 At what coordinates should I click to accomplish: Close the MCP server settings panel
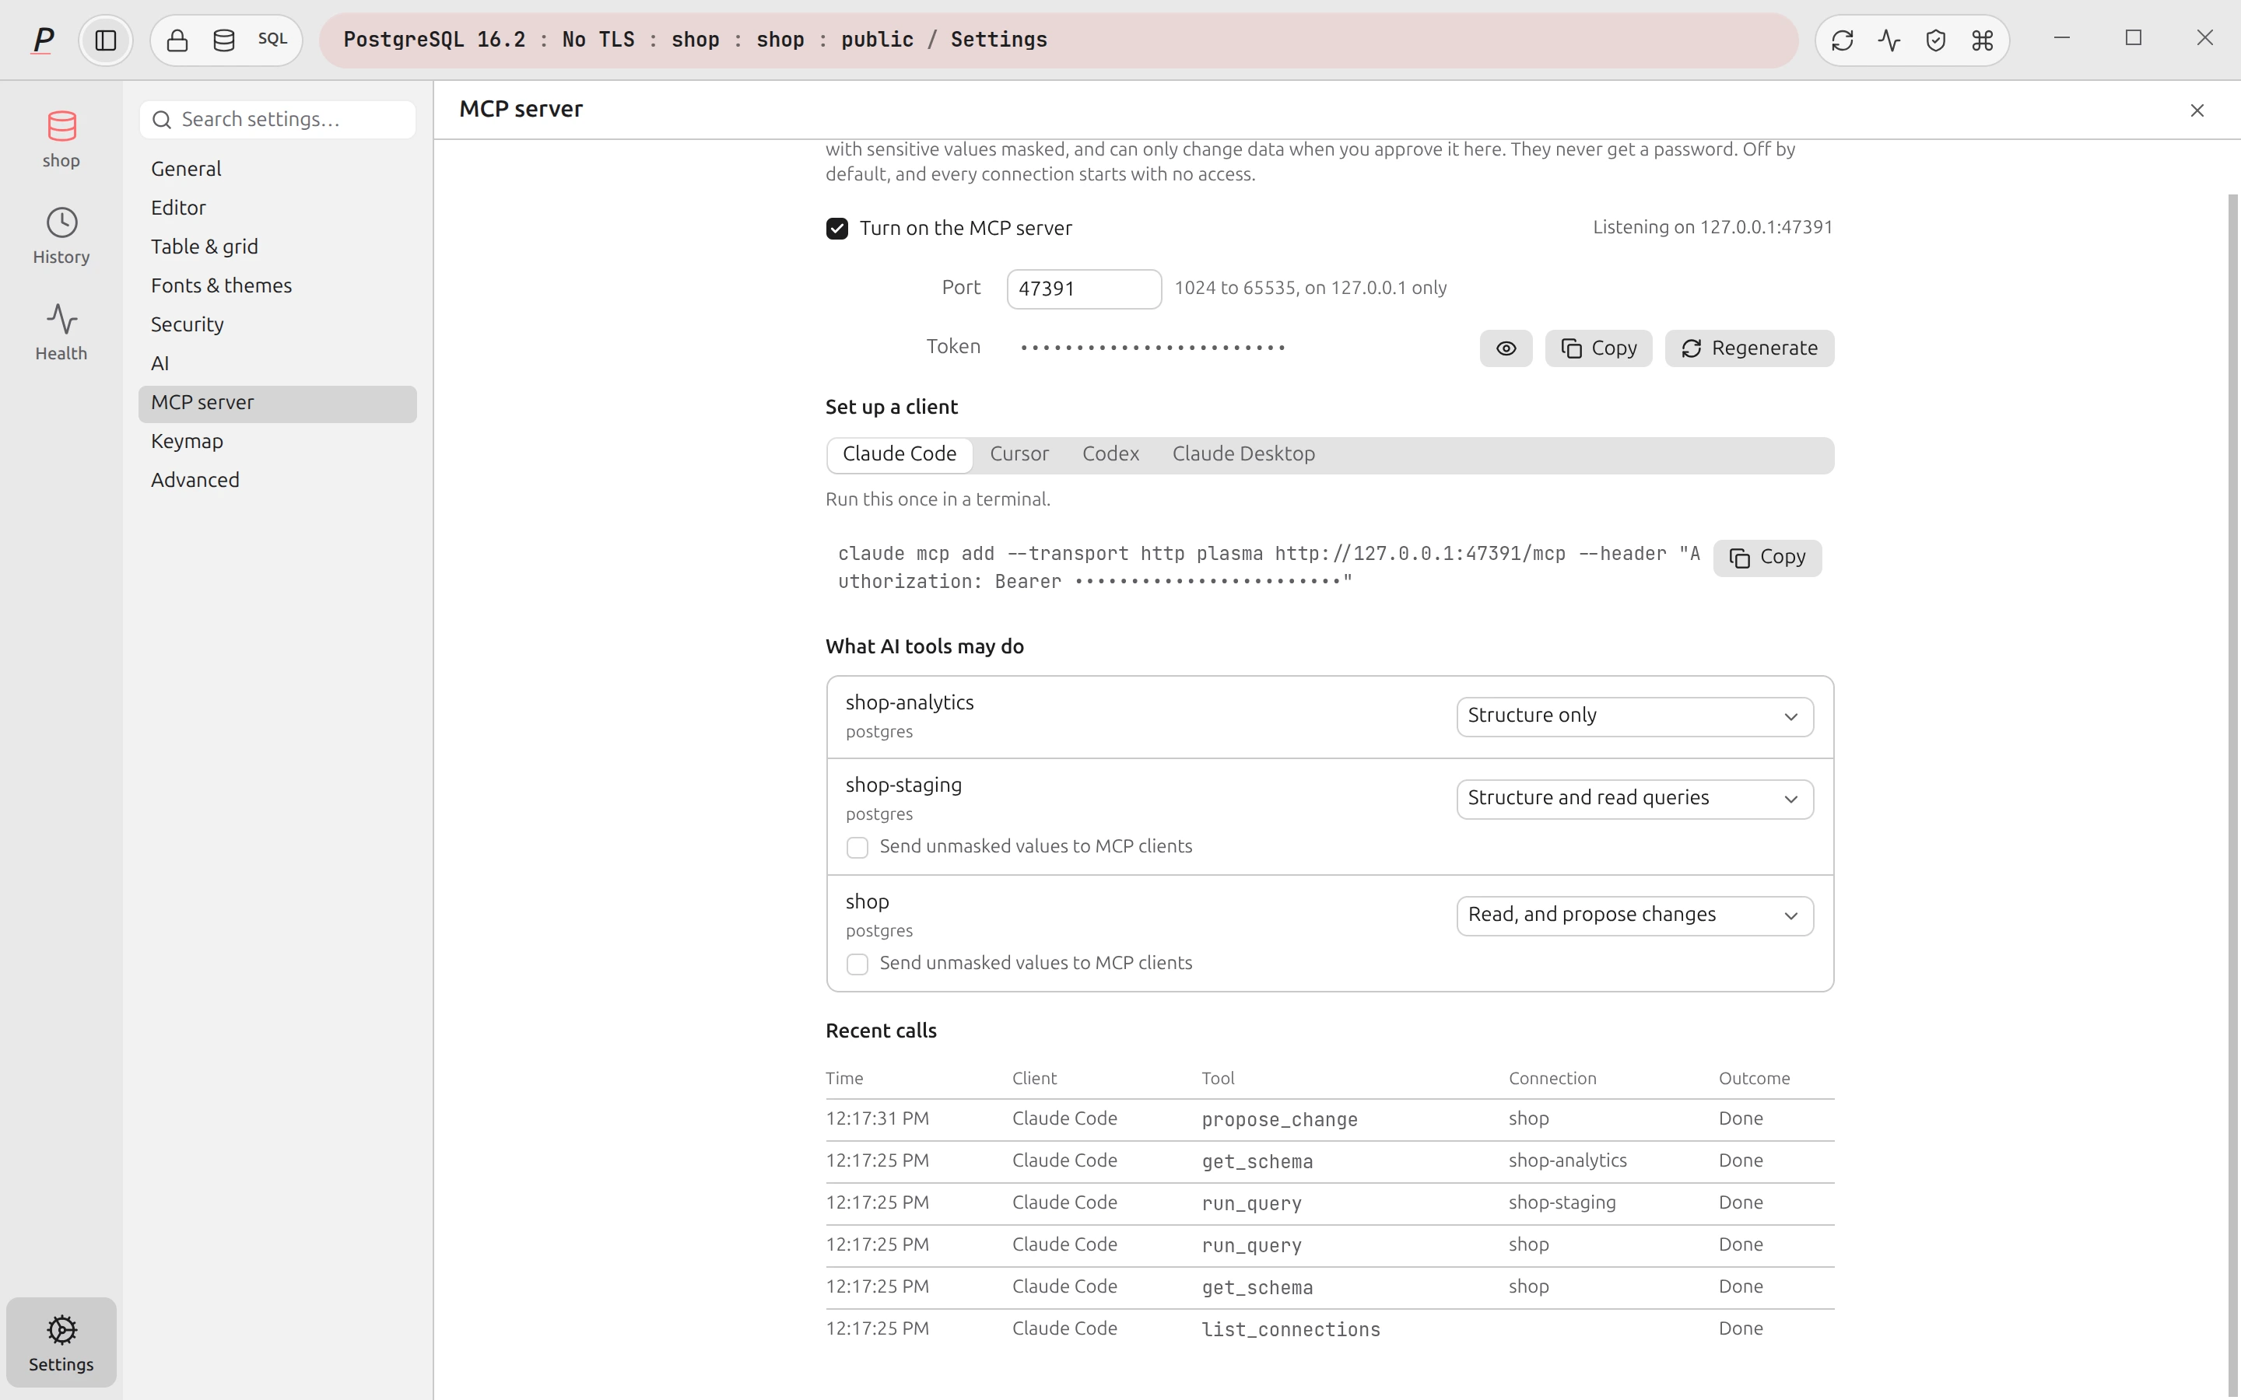click(x=2197, y=110)
